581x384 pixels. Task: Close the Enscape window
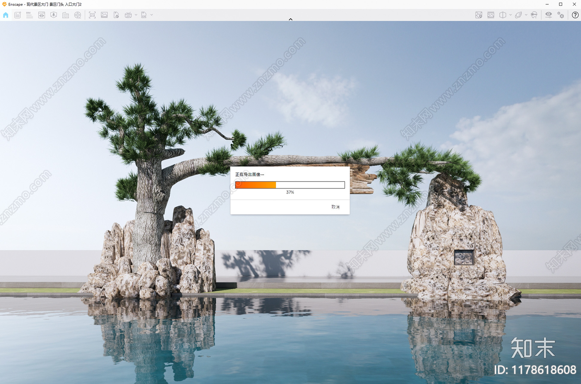point(574,4)
